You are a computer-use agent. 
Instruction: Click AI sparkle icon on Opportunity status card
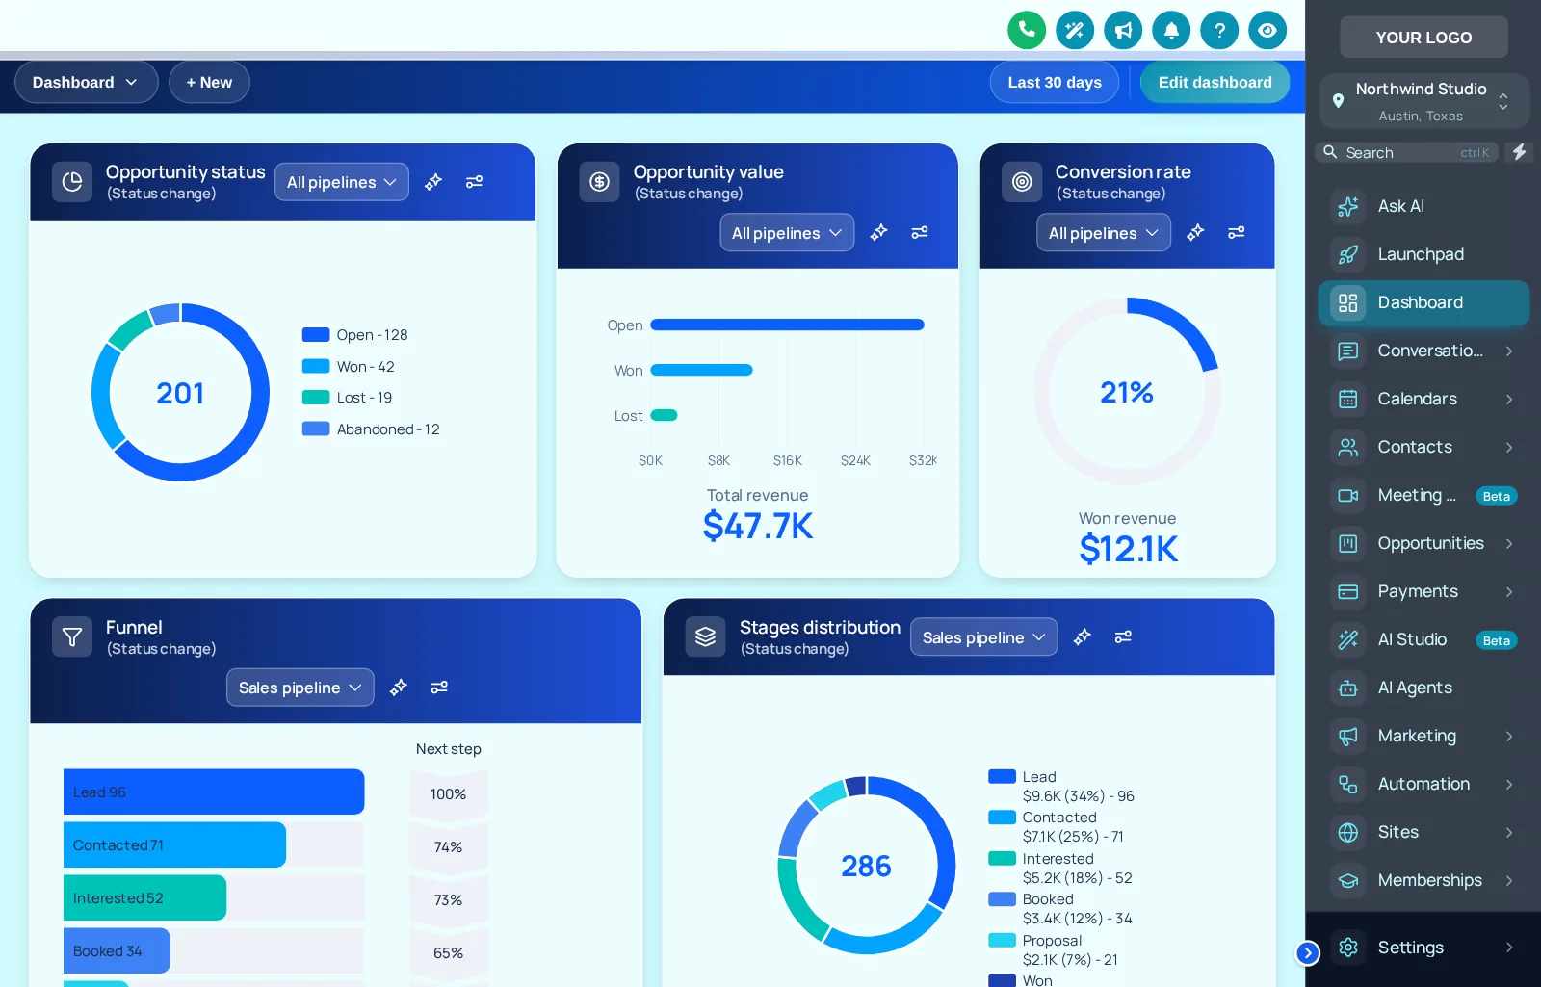(x=433, y=181)
